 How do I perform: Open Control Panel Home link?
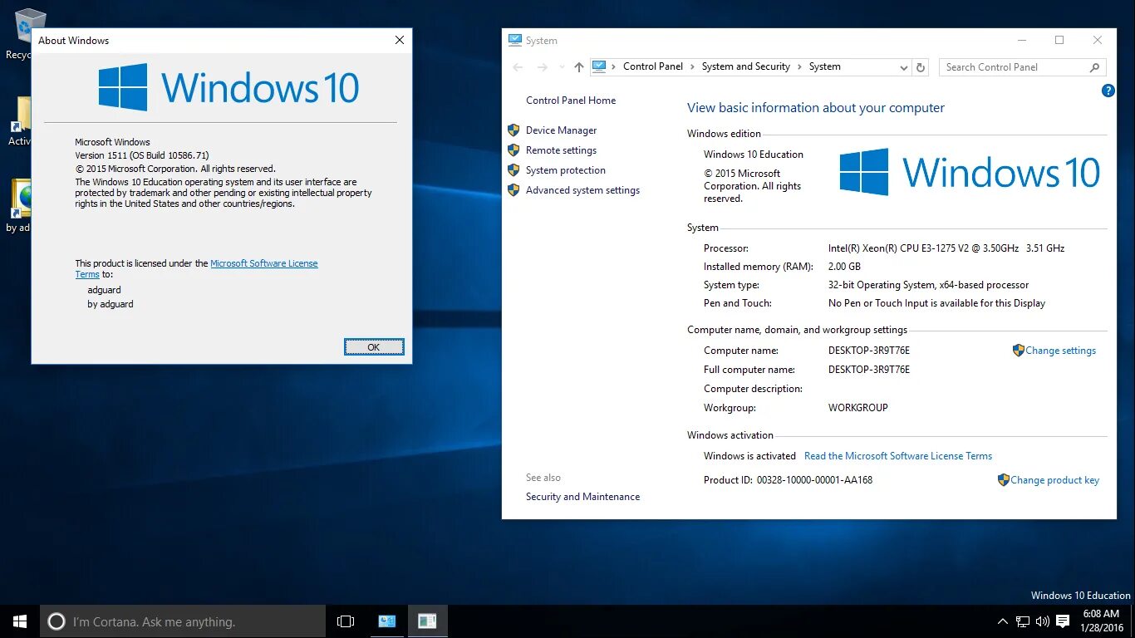pos(571,101)
